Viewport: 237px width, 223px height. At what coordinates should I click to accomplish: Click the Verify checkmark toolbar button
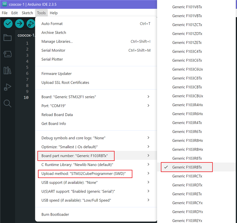(8, 24)
